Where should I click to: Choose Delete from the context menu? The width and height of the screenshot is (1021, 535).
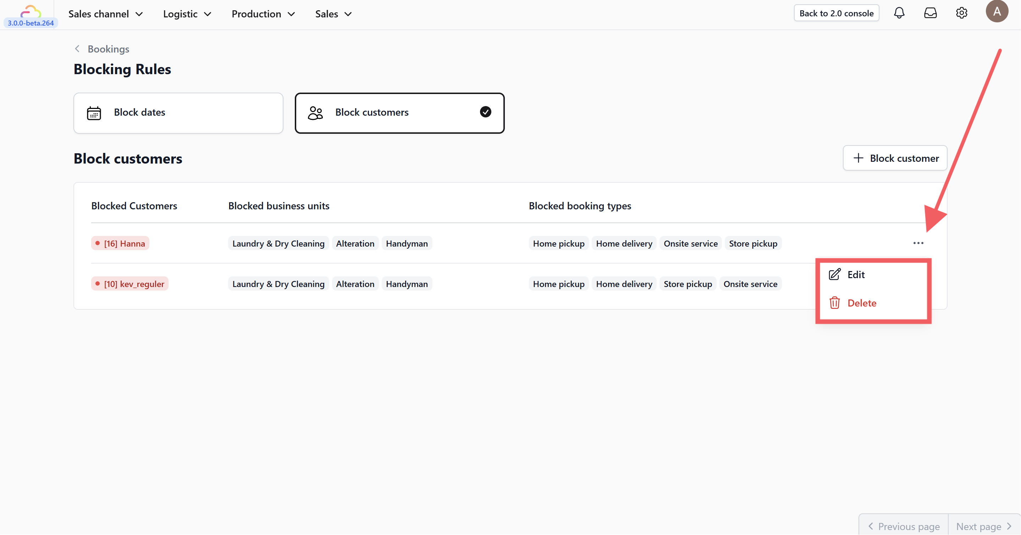[861, 303]
